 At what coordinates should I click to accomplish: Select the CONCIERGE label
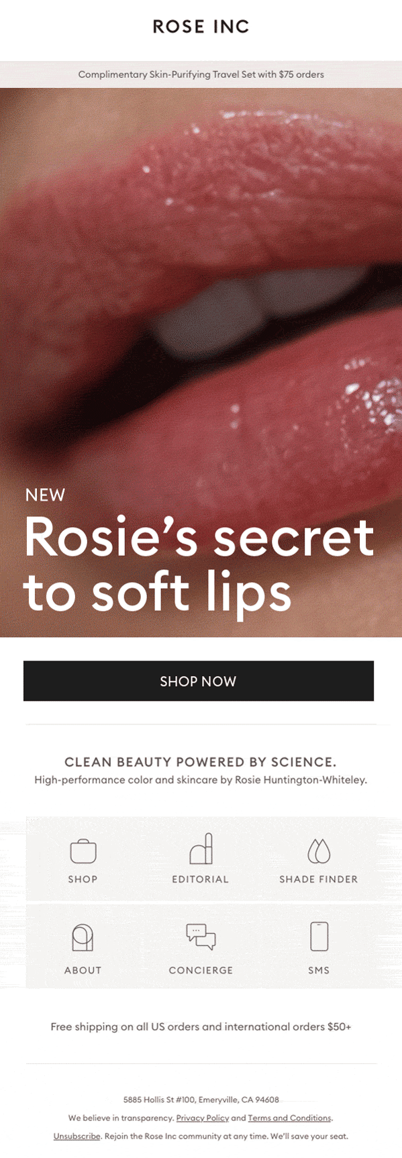click(x=201, y=971)
